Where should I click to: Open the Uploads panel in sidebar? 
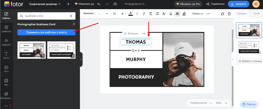click(6, 42)
